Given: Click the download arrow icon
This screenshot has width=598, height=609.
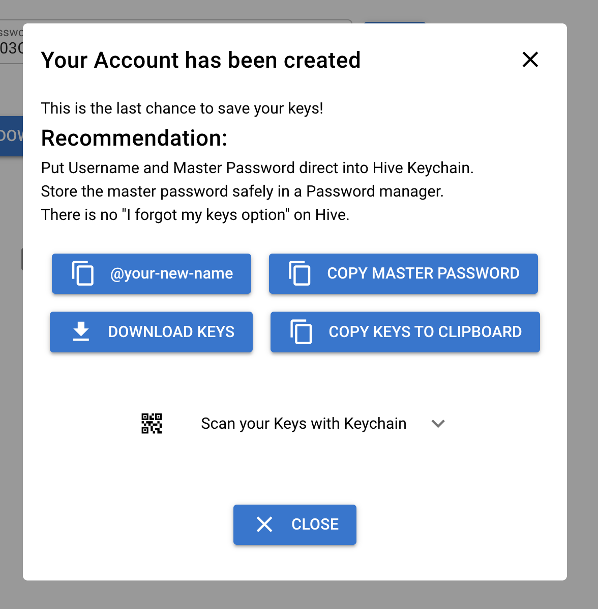Looking at the screenshot, I should click(x=81, y=331).
